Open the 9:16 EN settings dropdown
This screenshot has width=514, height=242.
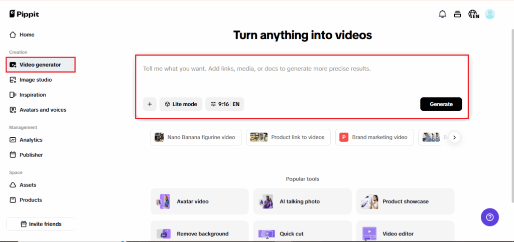(224, 104)
